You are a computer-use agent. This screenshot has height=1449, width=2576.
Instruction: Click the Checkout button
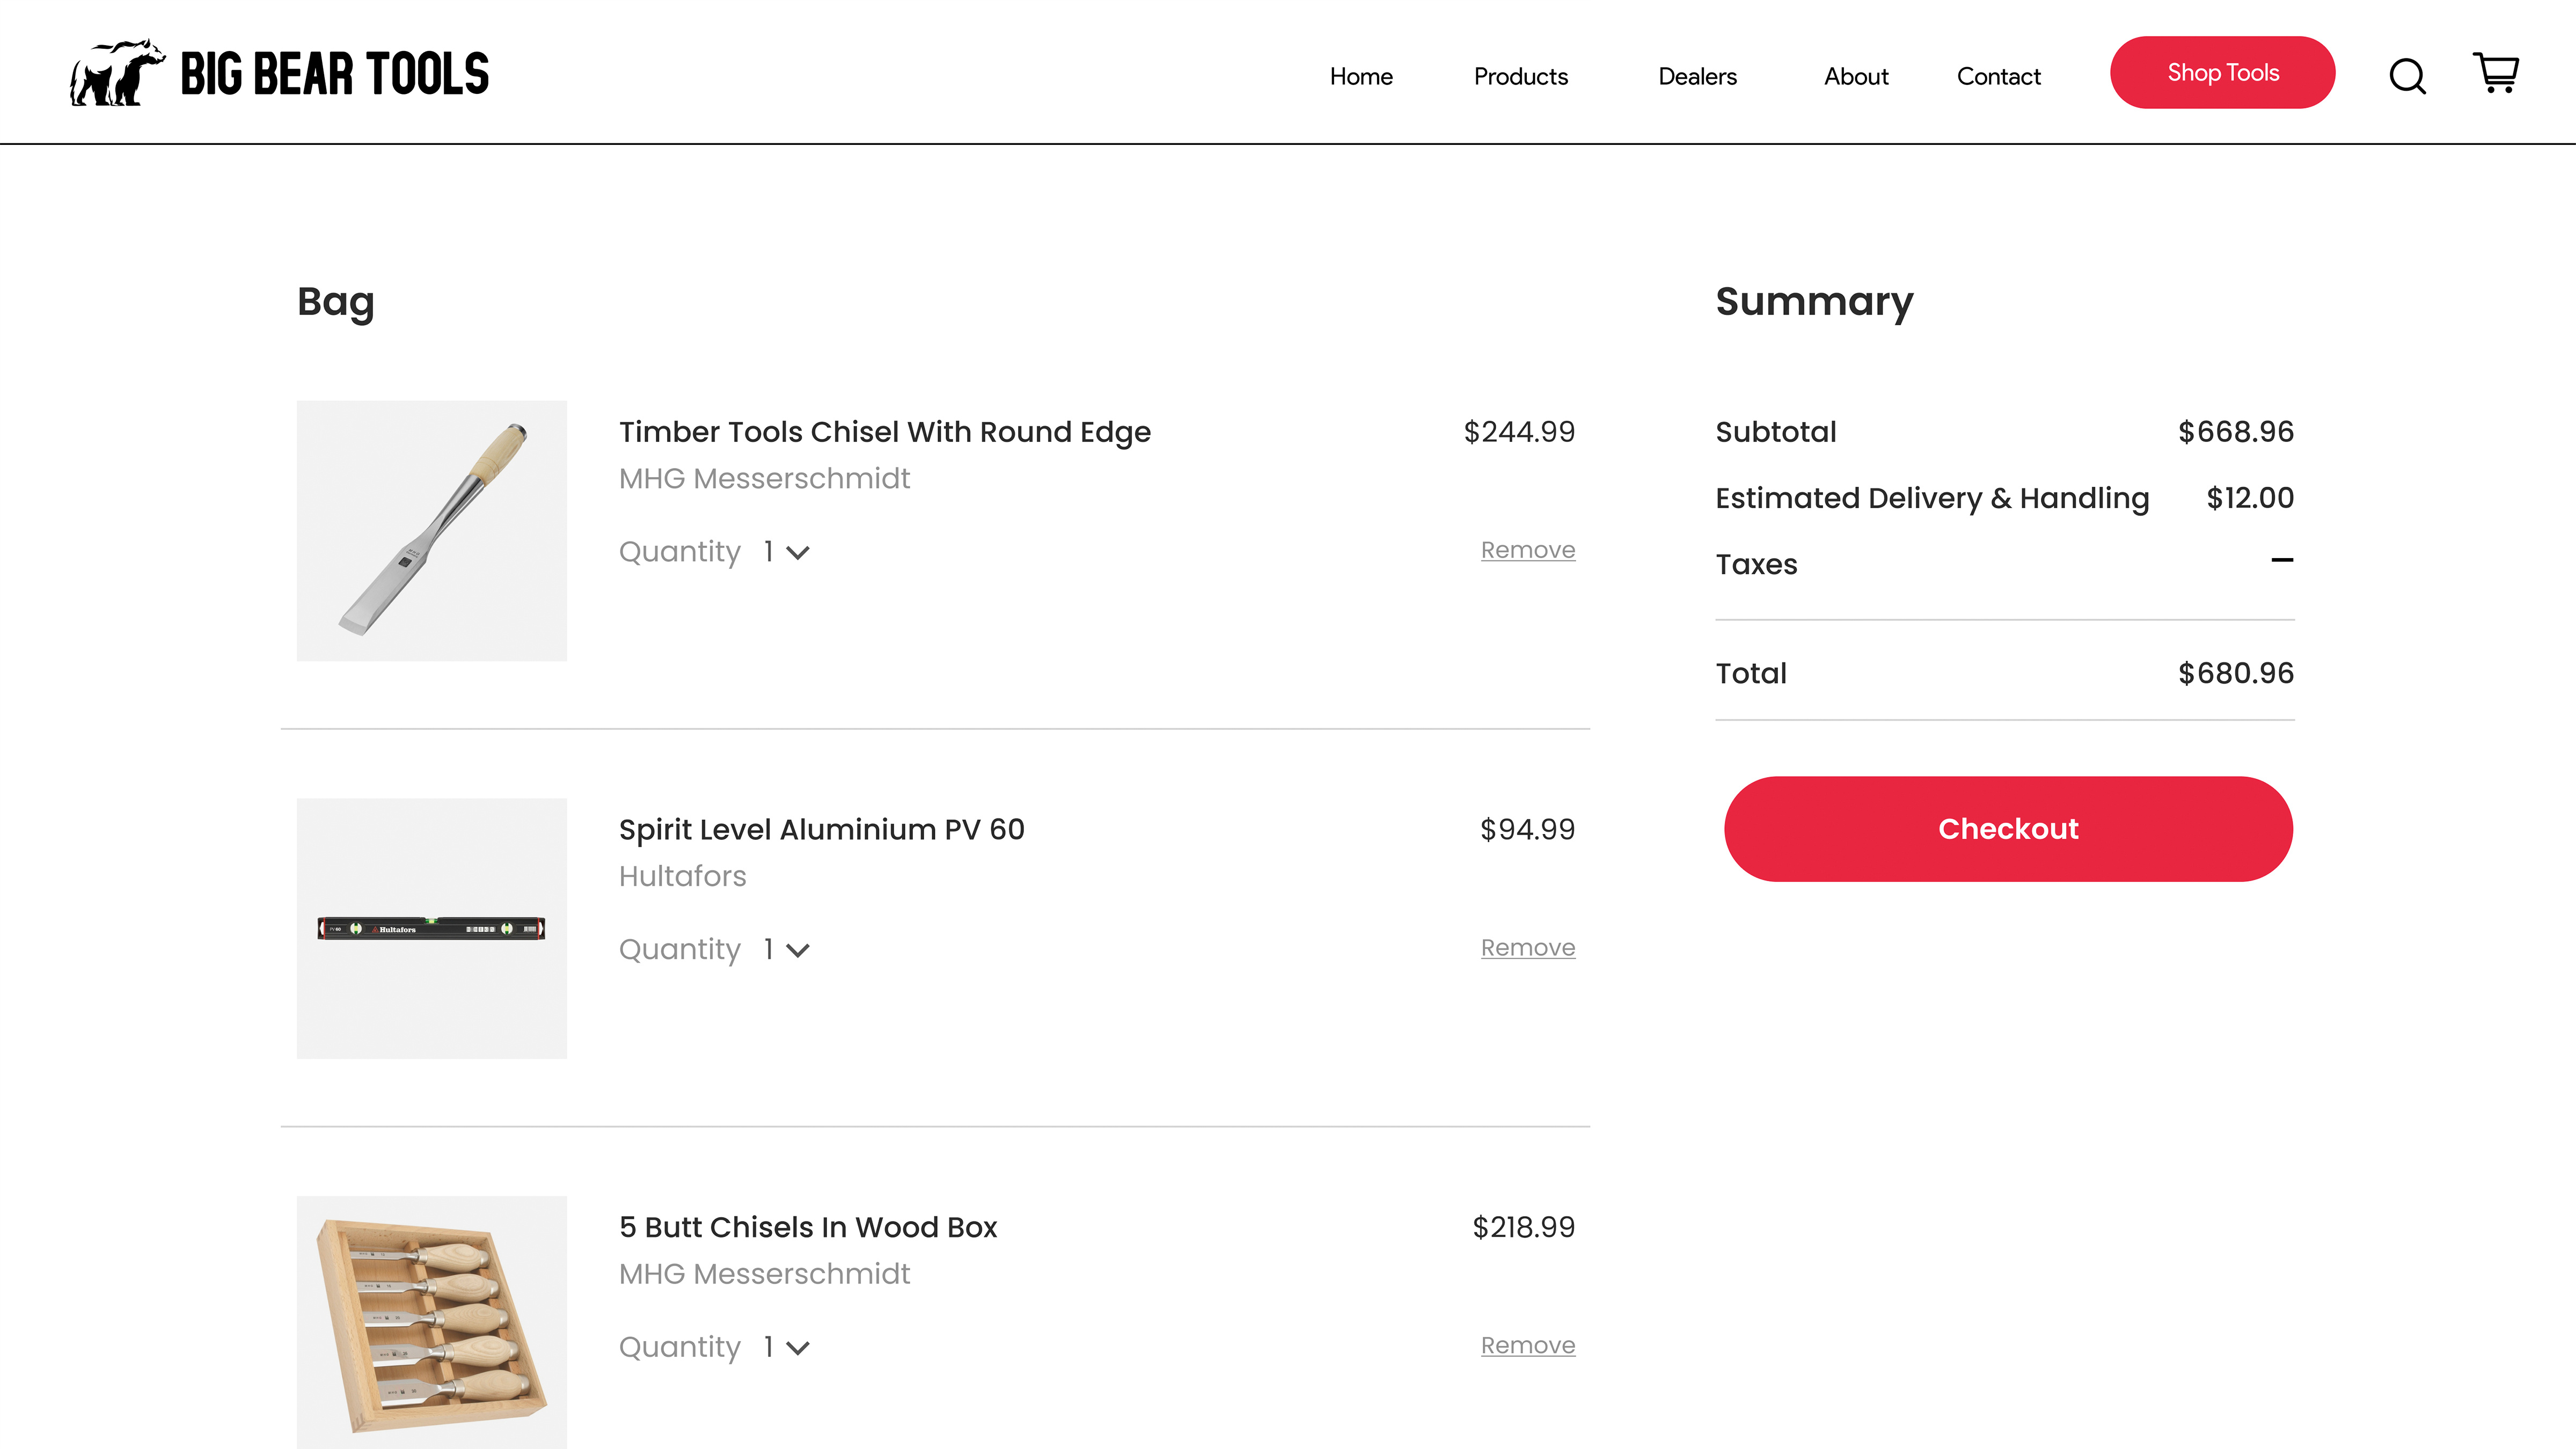2008,828
